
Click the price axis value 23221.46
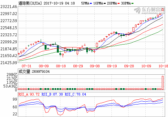(x=9, y=7)
